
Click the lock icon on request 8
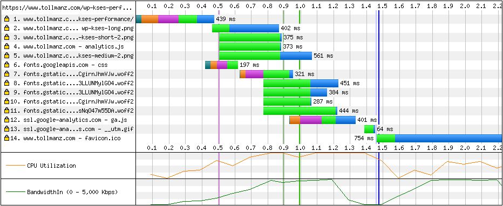click(6, 83)
